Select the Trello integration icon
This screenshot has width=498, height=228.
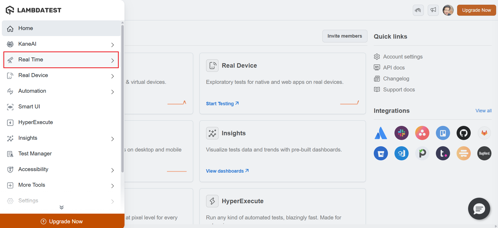443,133
